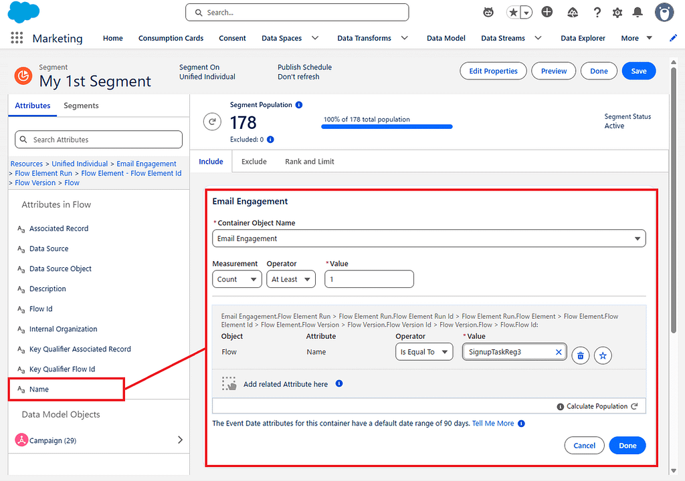The image size is (685, 481).
Task: Open the Data Explorer tab
Action: pos(583,38)
